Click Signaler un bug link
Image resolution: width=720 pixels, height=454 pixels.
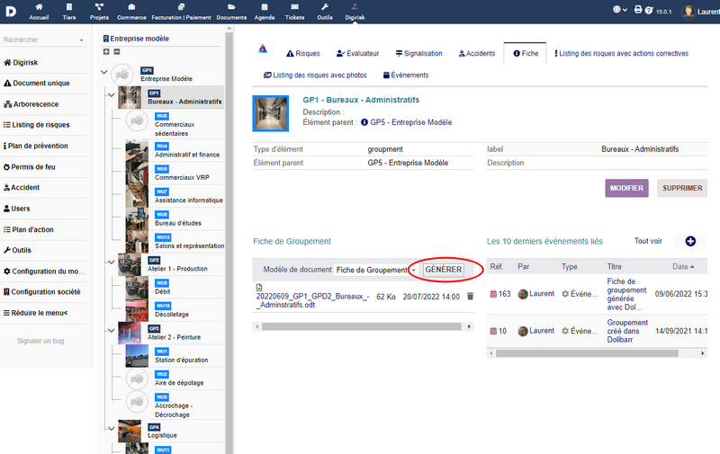[x=40, y=342]
